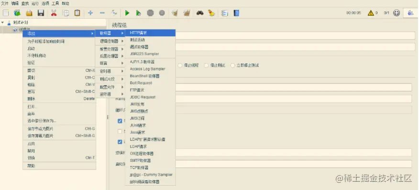Choose JSR223 Sampler entry

coord(150,54)
